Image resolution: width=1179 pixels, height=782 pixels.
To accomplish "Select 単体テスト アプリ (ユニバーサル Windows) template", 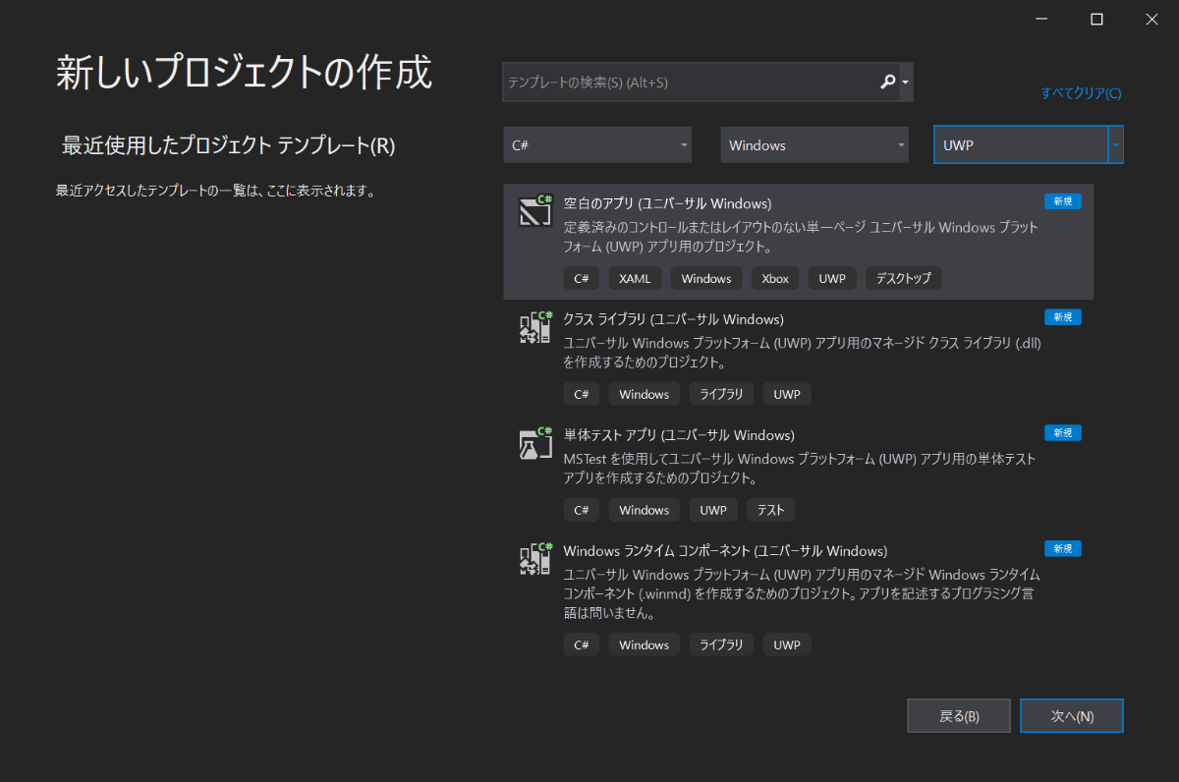I will 798,473.
